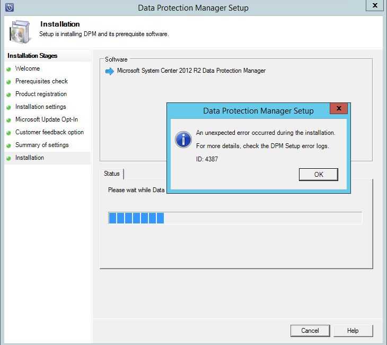Close the main Data Protection Manager Setup window
This screenshot has width=387, height=345.
tap(375, 5)
